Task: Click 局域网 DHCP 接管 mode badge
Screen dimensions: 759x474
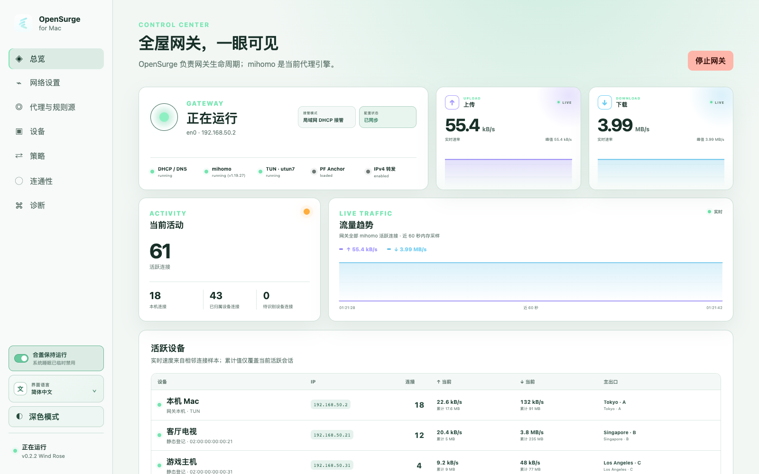Action: pos(326,117)
